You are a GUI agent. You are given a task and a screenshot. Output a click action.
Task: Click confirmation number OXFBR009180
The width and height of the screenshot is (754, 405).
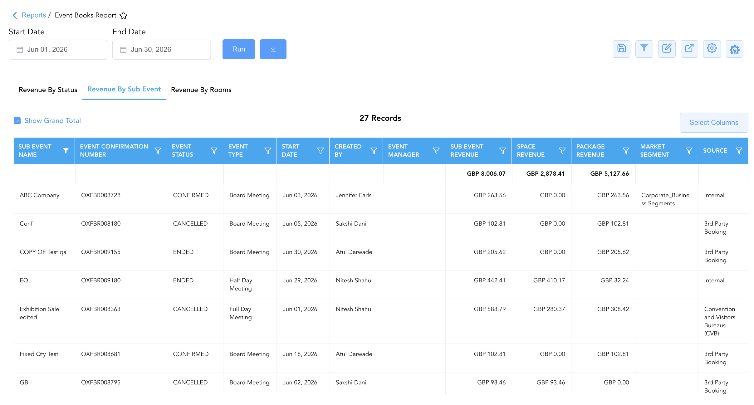click(101, 281)
